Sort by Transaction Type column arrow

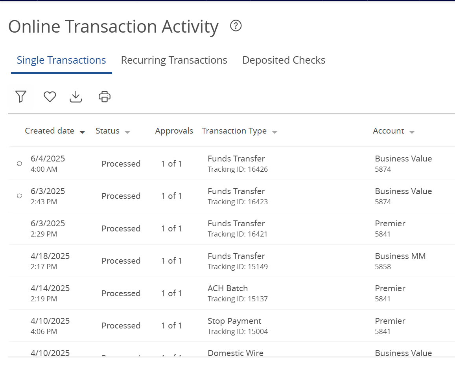[x=274, y=132]
